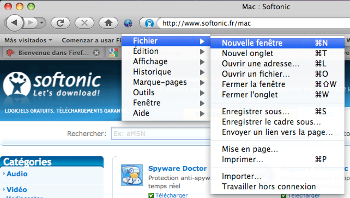350x198 pixels.
Task: Open the Spyware Doctor link
Action: tap(177, 168)
